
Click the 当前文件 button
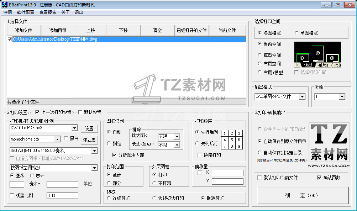point(227,30)
